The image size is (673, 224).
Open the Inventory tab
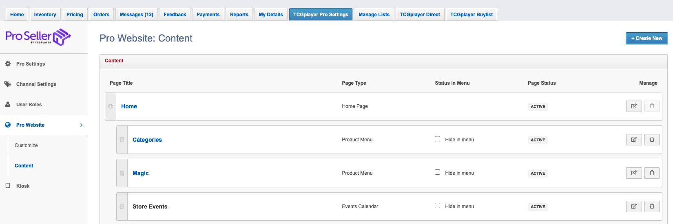(x=45, y=15)
